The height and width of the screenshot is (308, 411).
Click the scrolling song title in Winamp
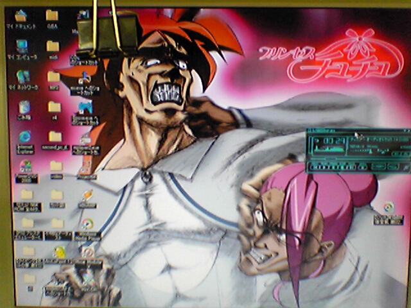379,140
